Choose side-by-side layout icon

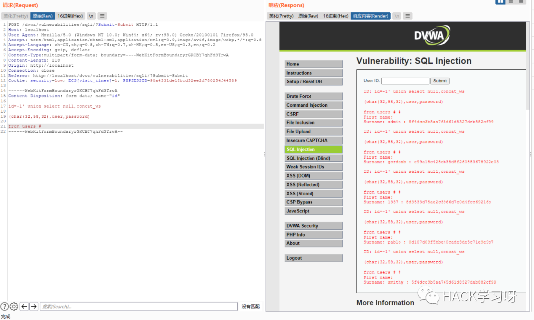click(x=500, y=1)
